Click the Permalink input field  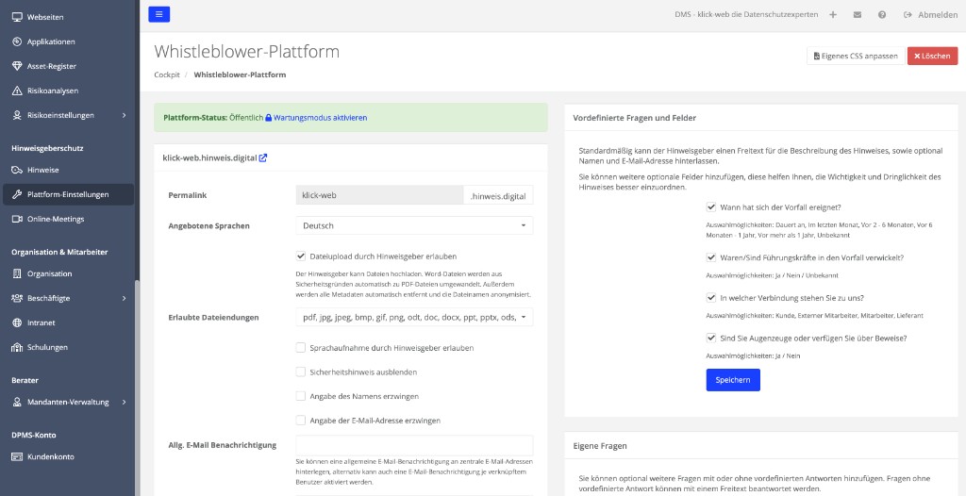tap(379, 195)
